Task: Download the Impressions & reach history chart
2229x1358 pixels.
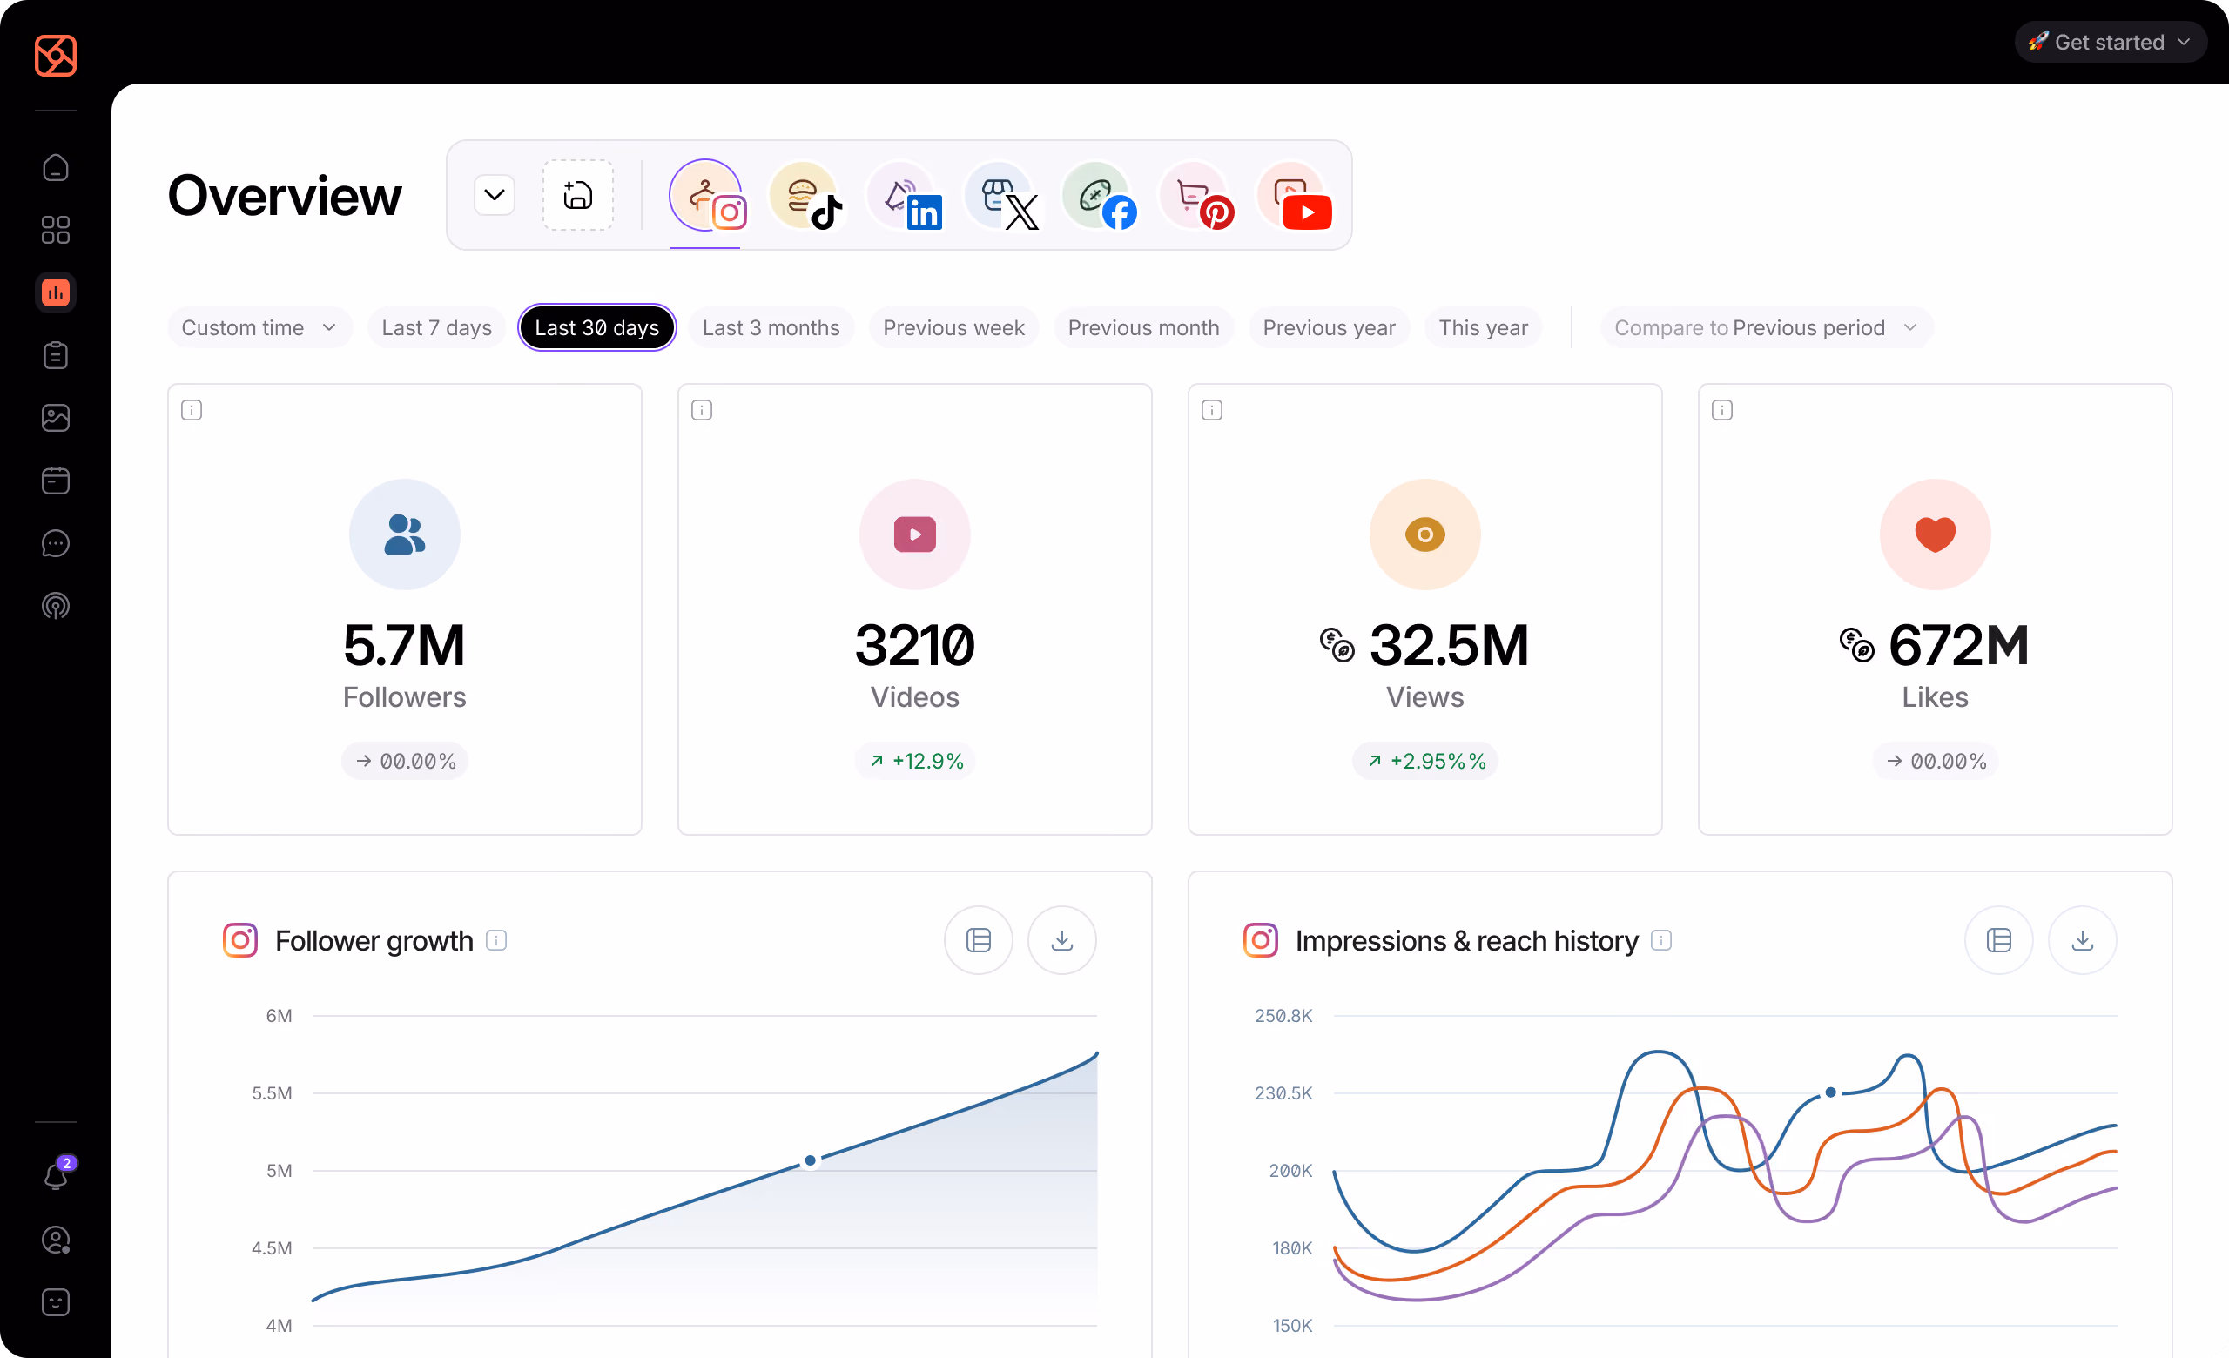Action: click(x=2083, y=940)
